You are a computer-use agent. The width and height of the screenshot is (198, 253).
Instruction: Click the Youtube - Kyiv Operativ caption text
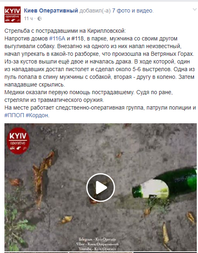[x=97, y=249]
